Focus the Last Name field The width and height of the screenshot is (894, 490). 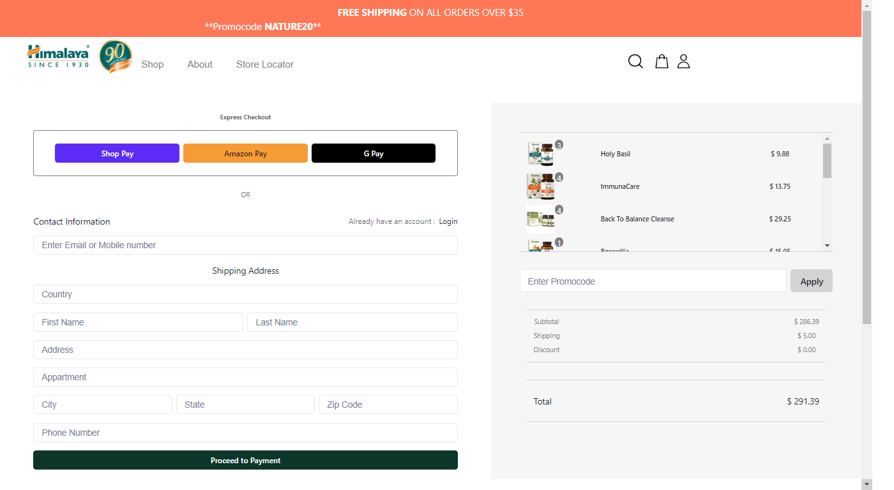point(352,322)
